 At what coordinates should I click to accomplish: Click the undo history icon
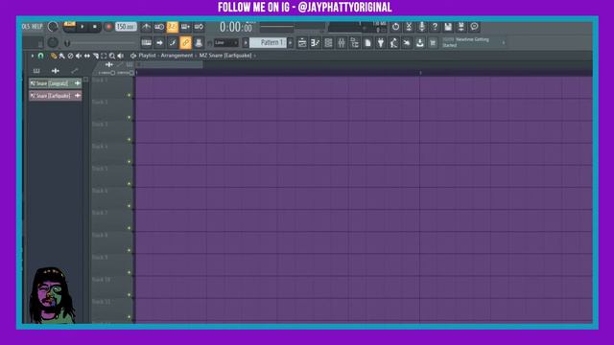click(x=395, y=27)
